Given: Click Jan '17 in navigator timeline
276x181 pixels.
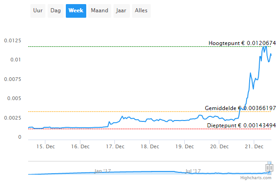Looking at the screenshot, I should tap(103, 171).
